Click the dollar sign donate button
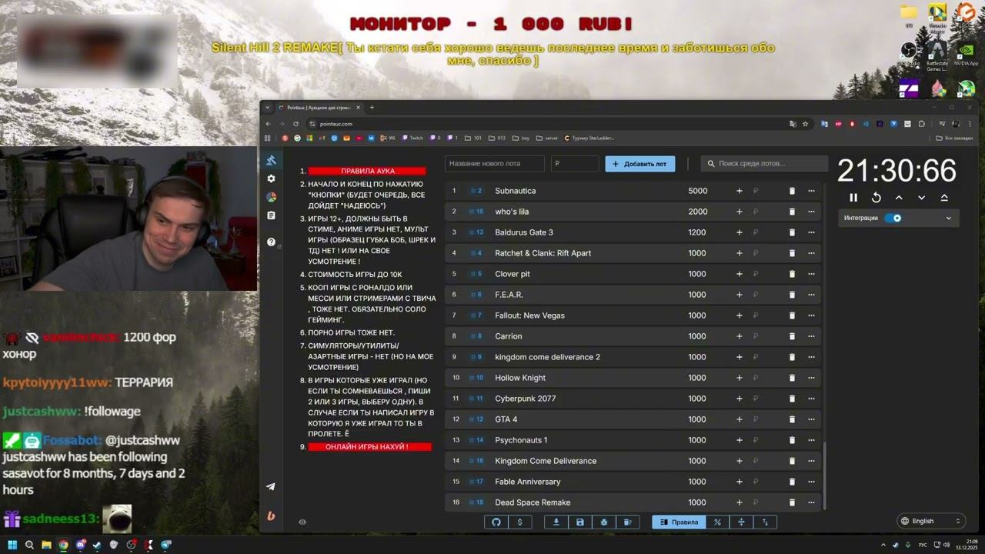The height and width of the screenshot is (554, 985). click(520, 522)
